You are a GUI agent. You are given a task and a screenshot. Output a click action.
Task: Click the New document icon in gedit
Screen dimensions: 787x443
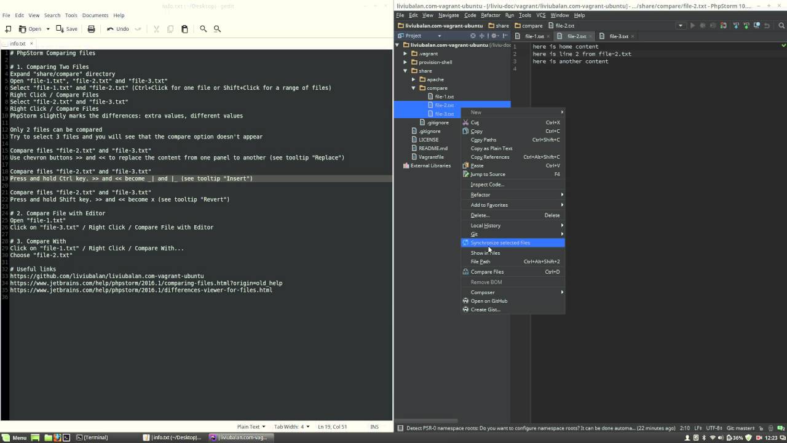pyautogui.click(x=8, y=29)
